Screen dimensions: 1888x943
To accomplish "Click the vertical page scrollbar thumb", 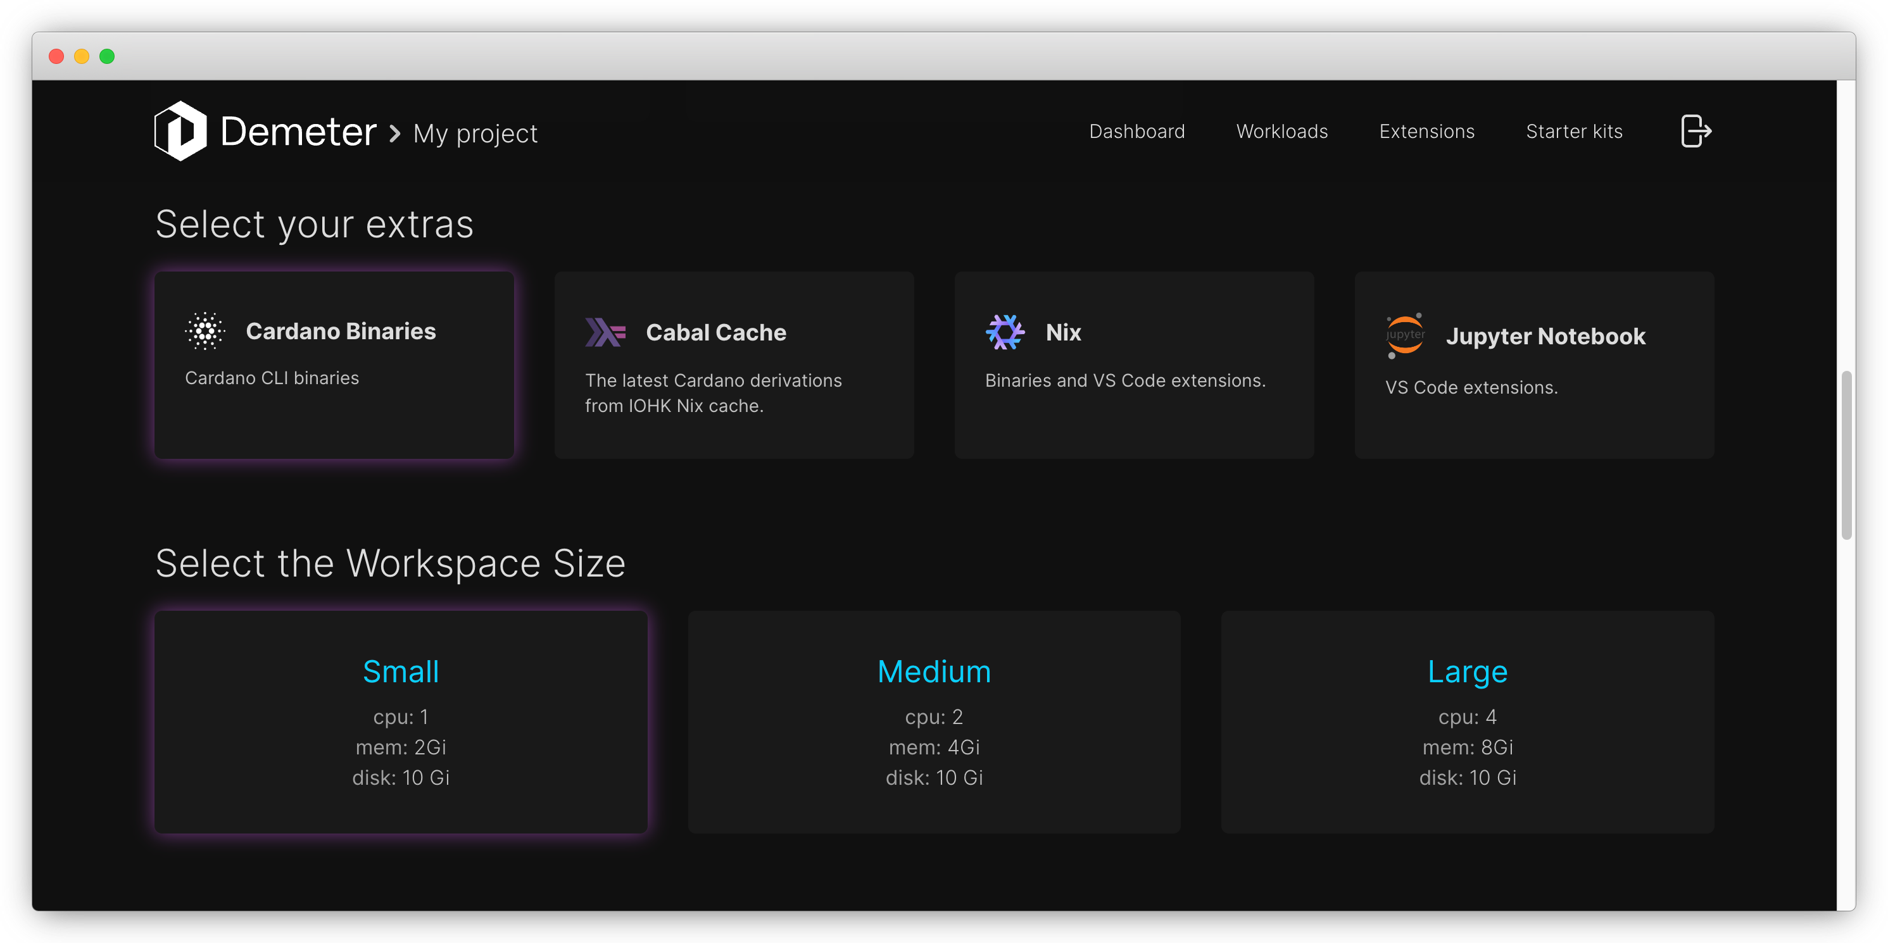I will [1846, 456].
